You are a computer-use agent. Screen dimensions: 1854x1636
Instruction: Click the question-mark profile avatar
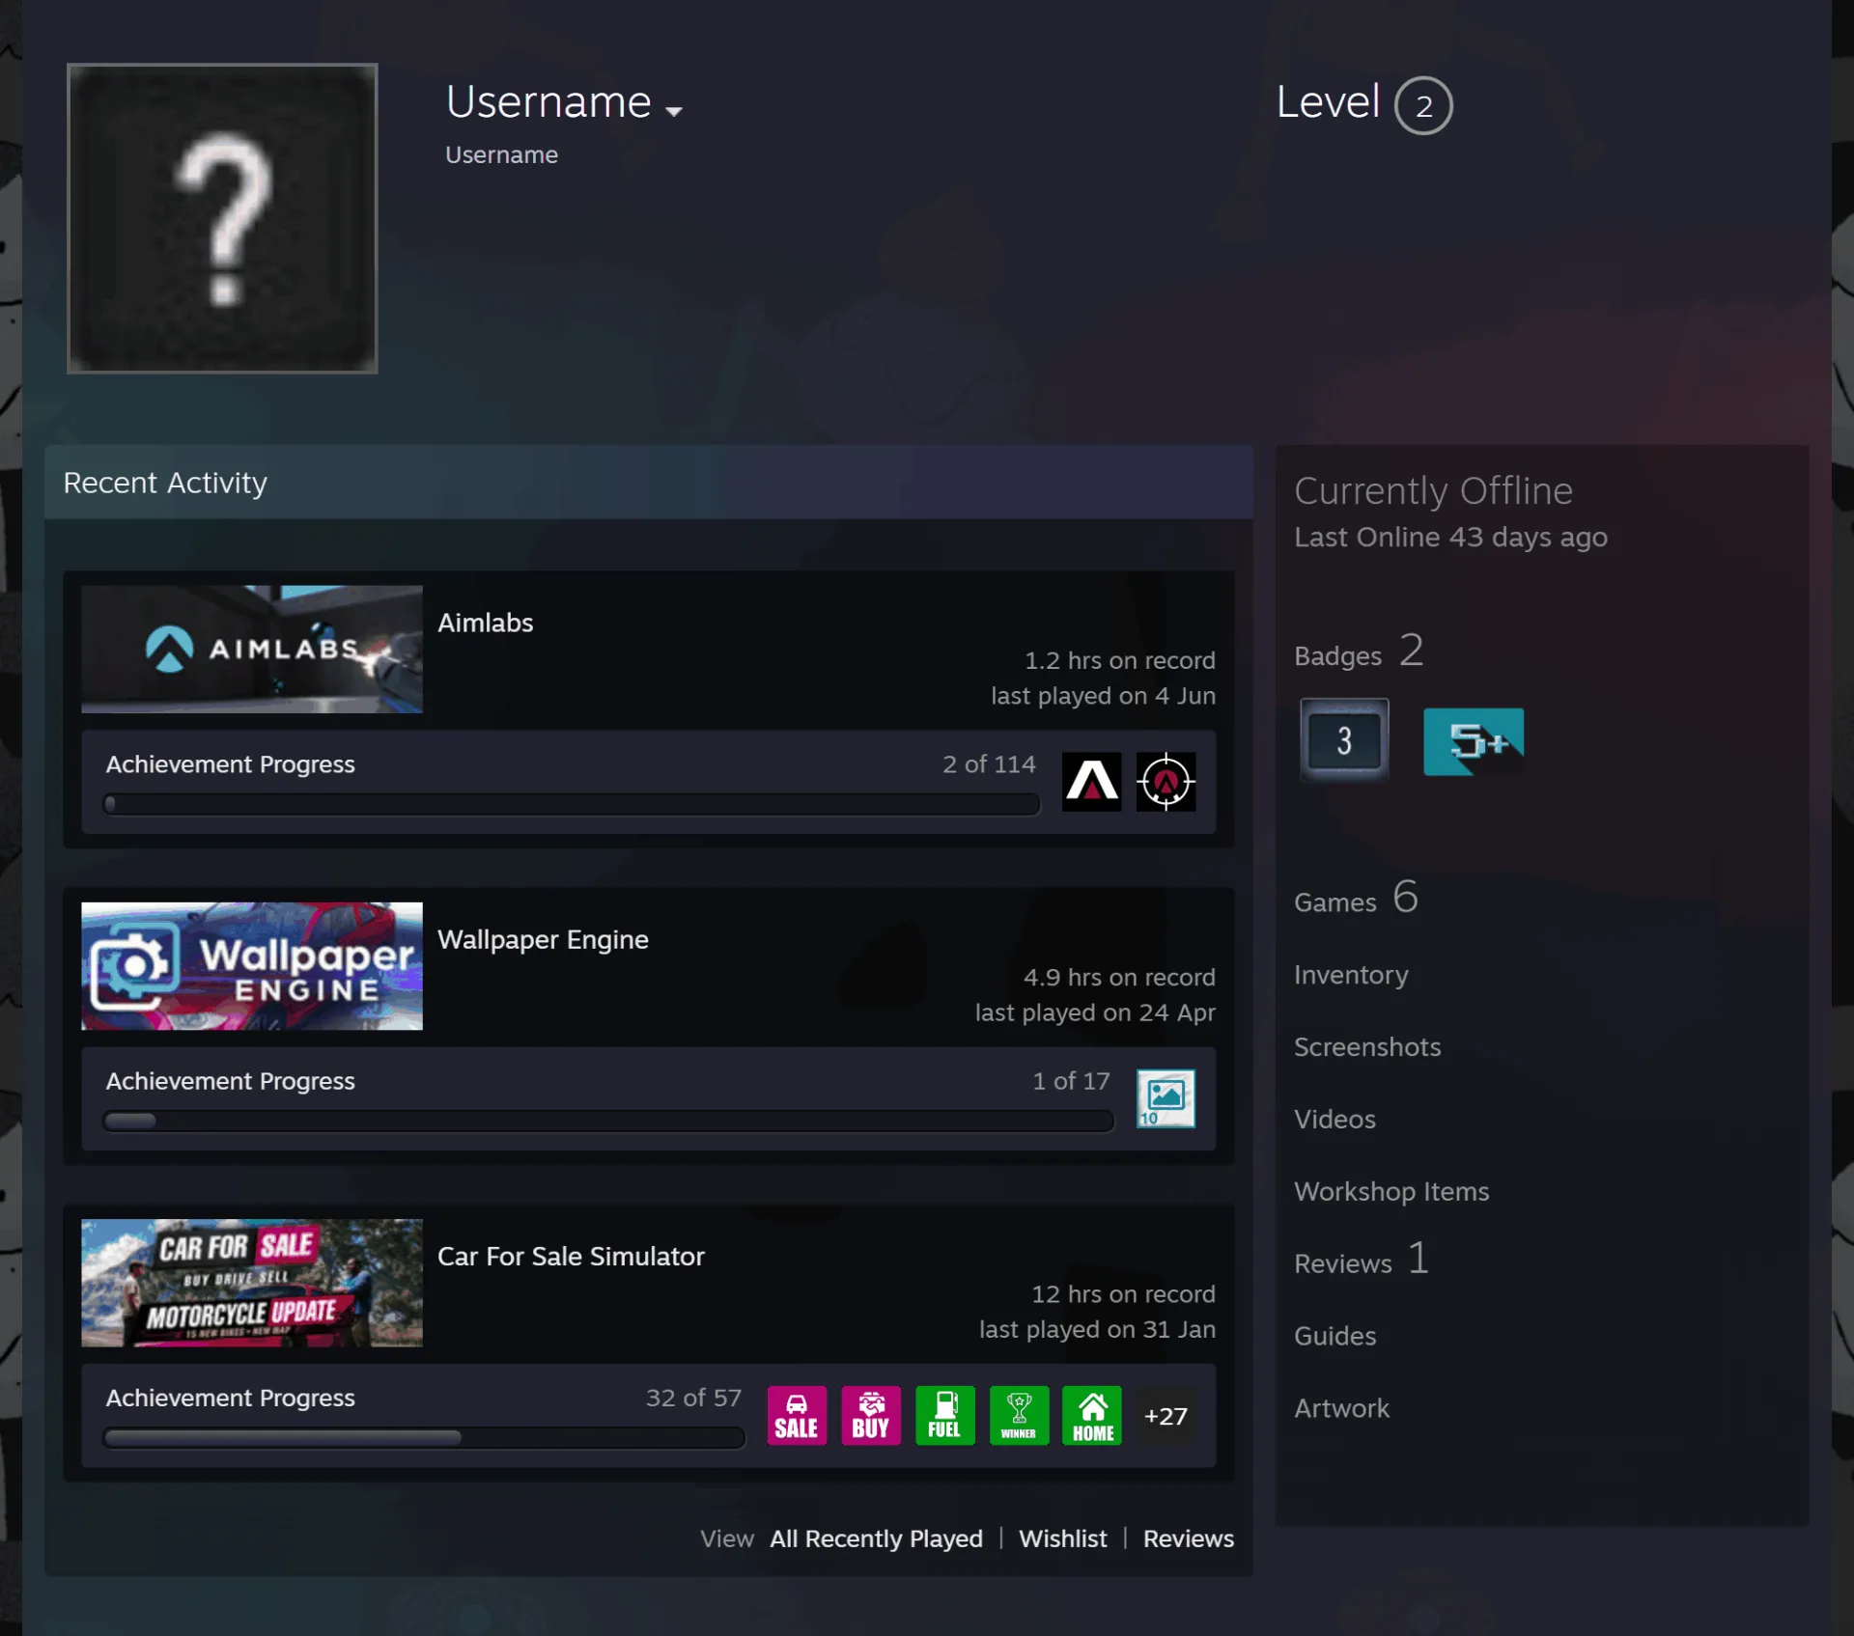[x=222, y=218]
